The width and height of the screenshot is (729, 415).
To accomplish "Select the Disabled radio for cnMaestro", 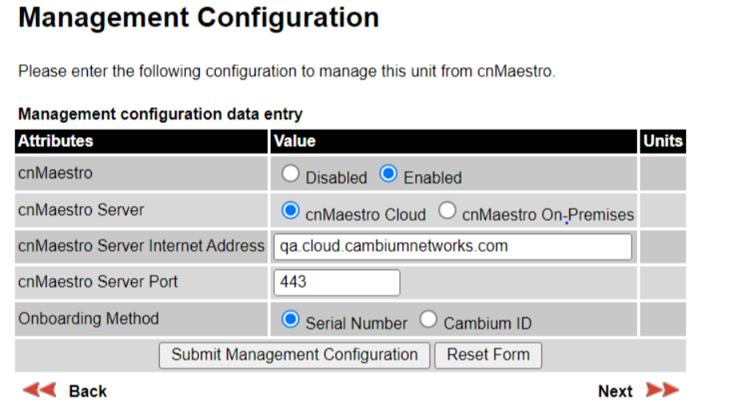I will tap(290, 174).
